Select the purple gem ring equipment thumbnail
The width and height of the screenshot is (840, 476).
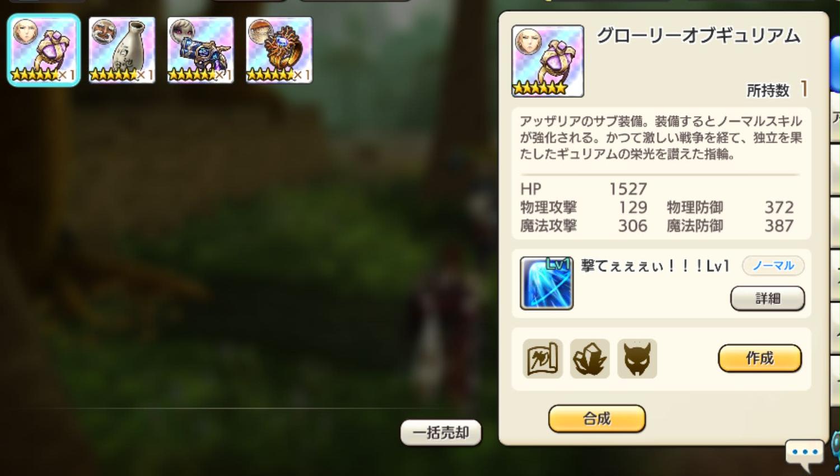tap(44, 50)
